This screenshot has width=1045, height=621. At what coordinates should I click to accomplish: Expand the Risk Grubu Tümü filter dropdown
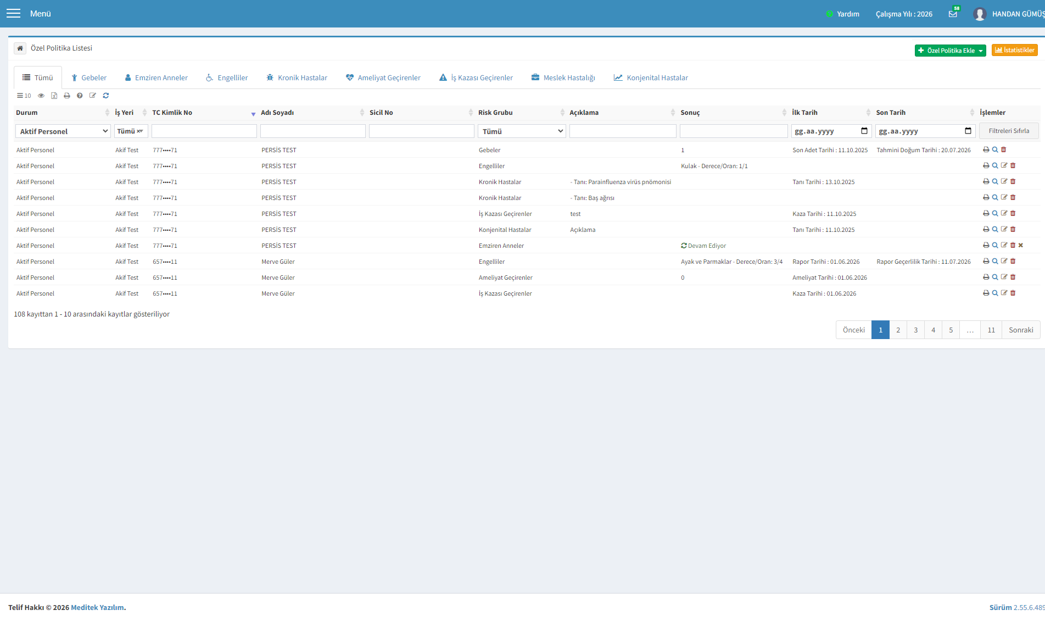tap(522, 131)
